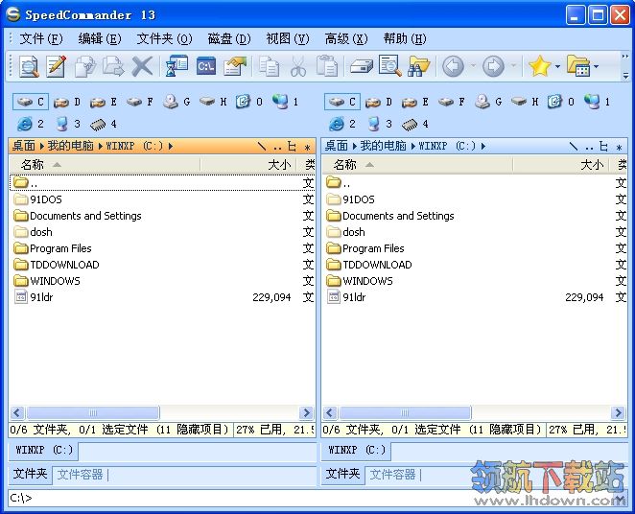Open the 文件夹(O) menu
635x514 pixels.
(164, 39)
